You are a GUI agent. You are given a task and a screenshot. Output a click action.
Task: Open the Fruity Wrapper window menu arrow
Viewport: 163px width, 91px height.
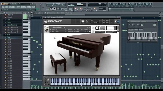pos(44,17)
